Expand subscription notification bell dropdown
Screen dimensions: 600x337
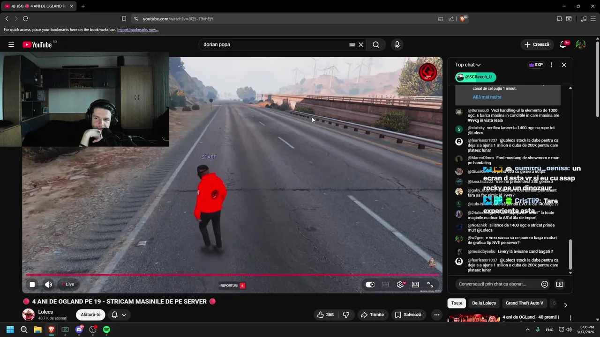pyautogui.click(x=119, y=315)
